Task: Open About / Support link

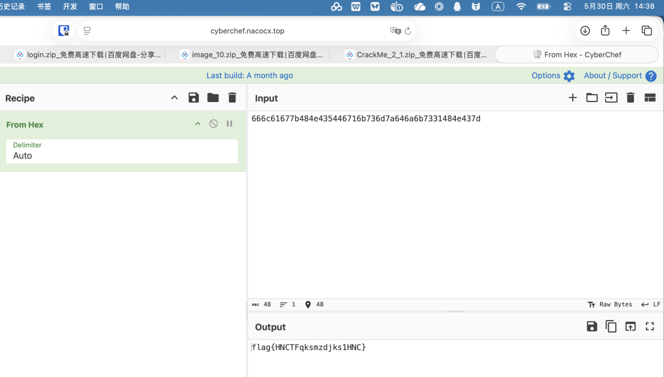Action: 613,76
